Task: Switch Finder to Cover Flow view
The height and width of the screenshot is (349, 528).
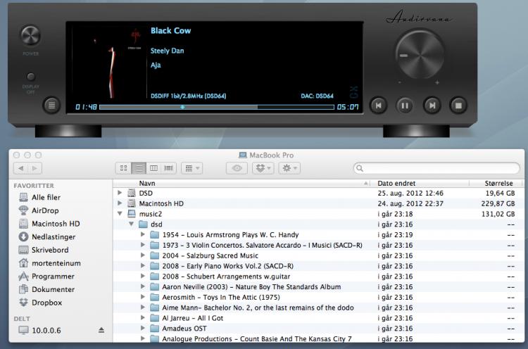Action: point(168,168)
